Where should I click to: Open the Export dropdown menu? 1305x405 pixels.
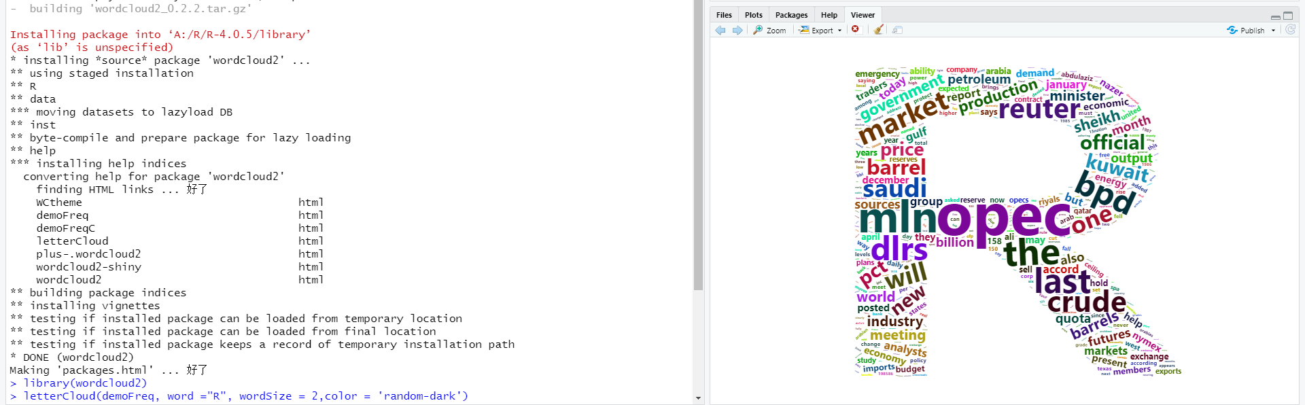pos(820,30)
